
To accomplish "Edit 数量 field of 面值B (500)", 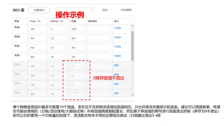I will (77, 38).
